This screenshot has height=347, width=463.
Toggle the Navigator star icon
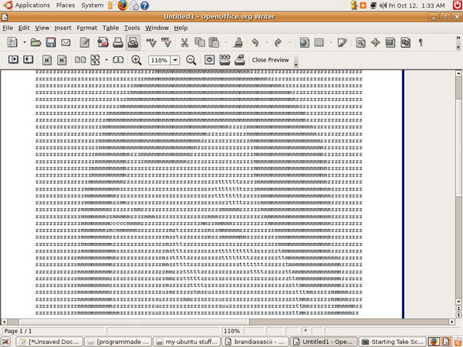(x=376, y=42)
